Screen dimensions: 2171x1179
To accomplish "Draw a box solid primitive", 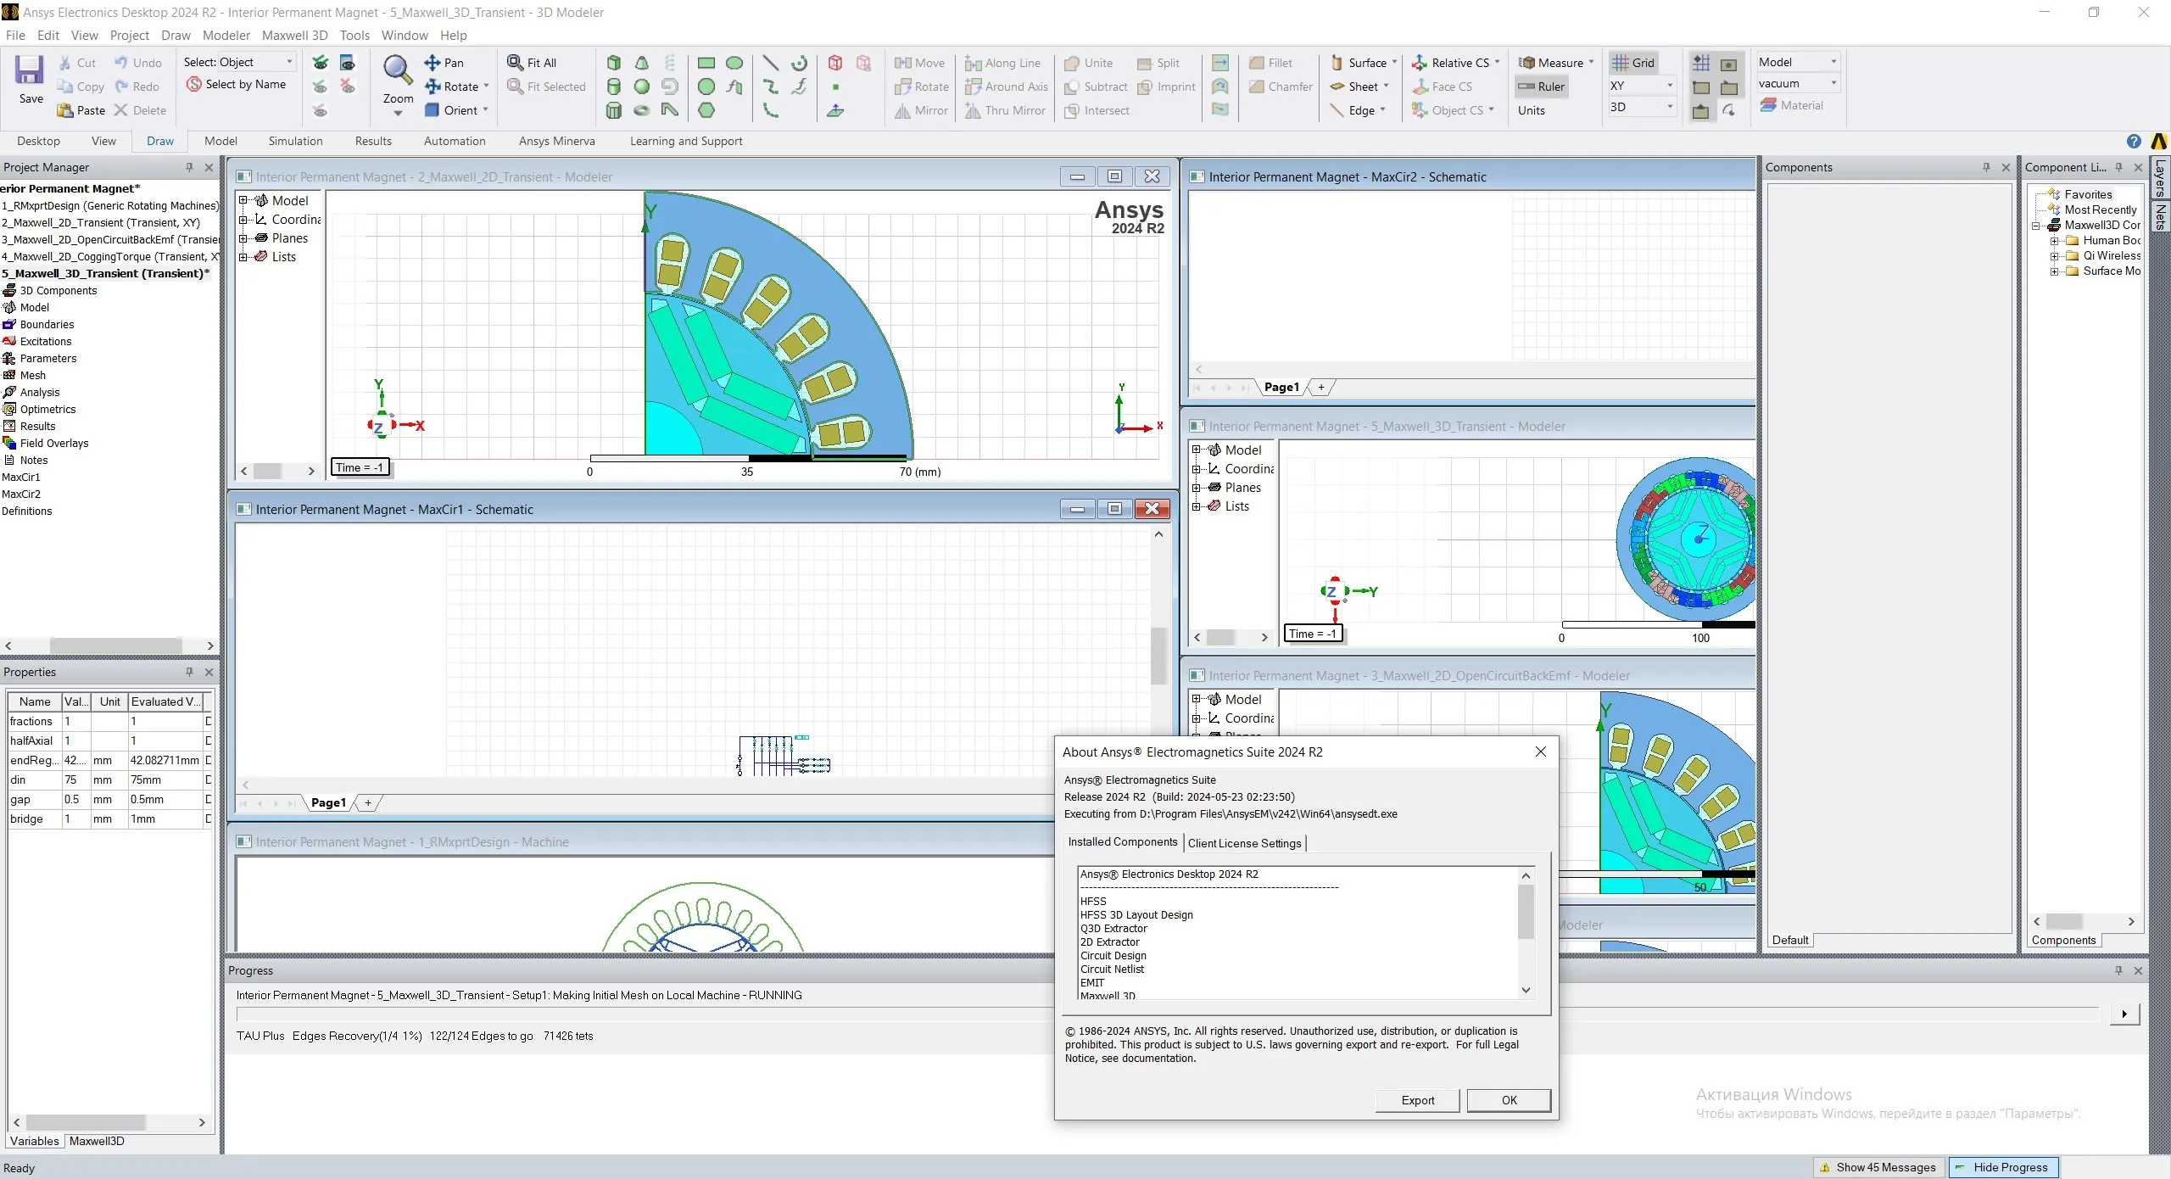I will [614, 63].
